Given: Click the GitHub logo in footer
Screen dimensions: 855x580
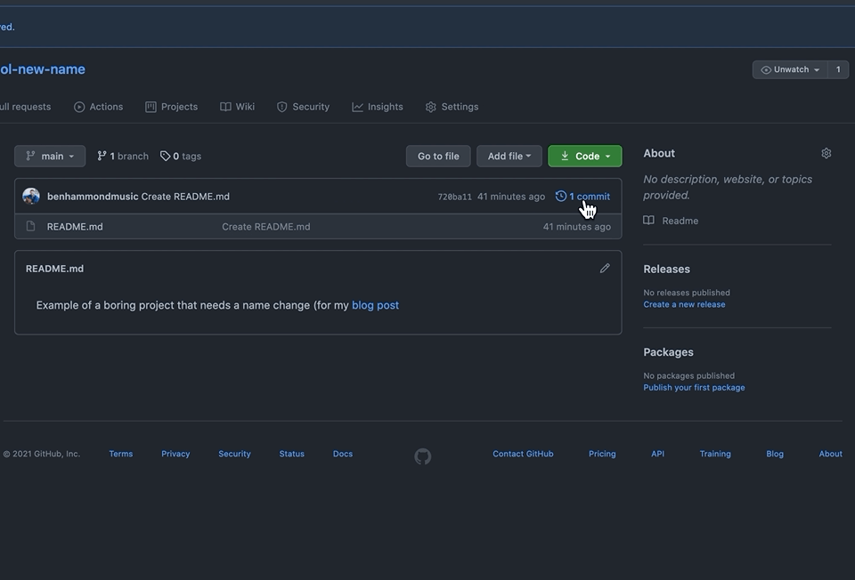Looking at the screenshot, I should tap(422, 456).
